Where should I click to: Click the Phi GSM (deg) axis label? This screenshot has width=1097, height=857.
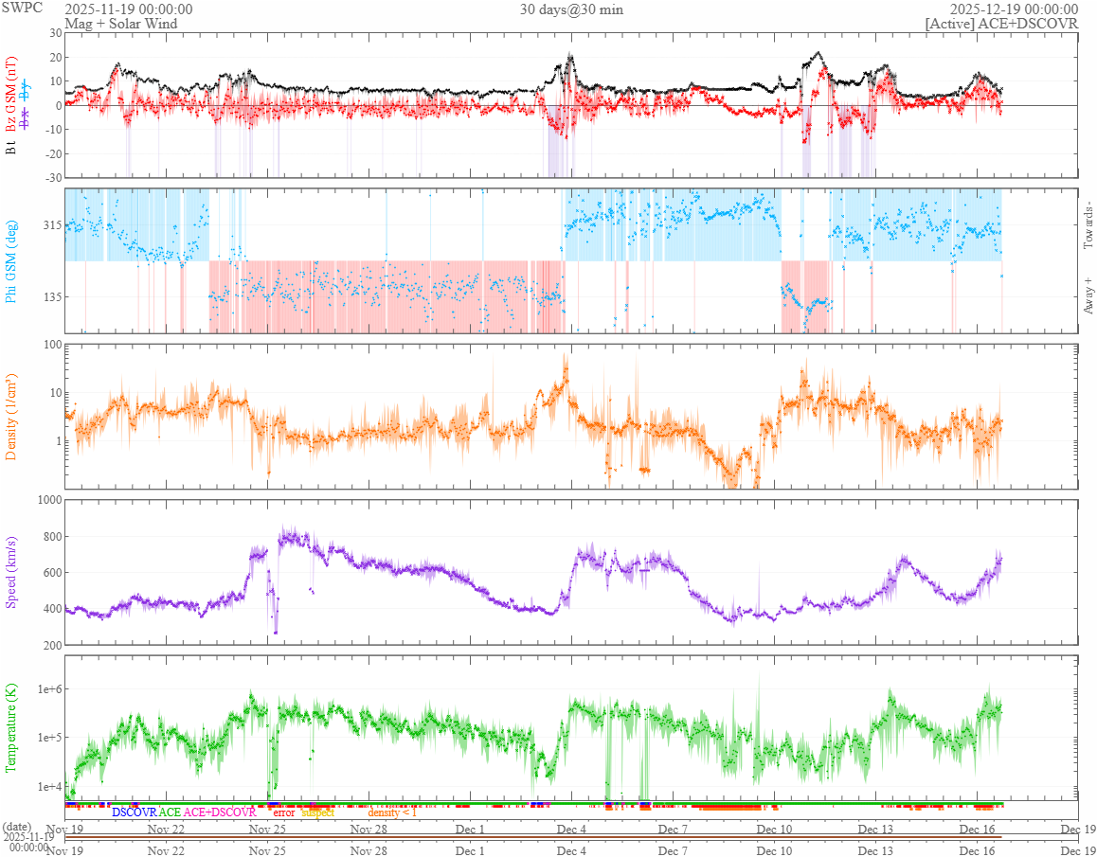pos(11,261)
